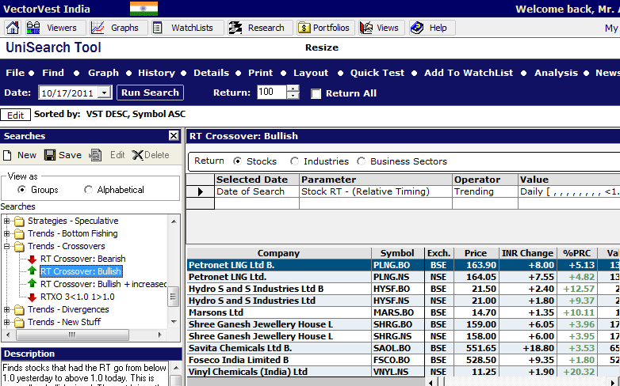
Task: Click the Run Search button
Action: pos(150,93)
